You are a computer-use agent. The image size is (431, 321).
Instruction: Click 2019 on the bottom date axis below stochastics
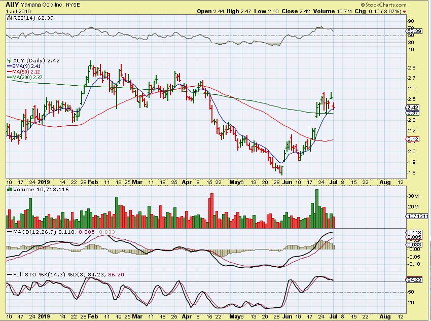pyautogui.click(x=44, y=316)
